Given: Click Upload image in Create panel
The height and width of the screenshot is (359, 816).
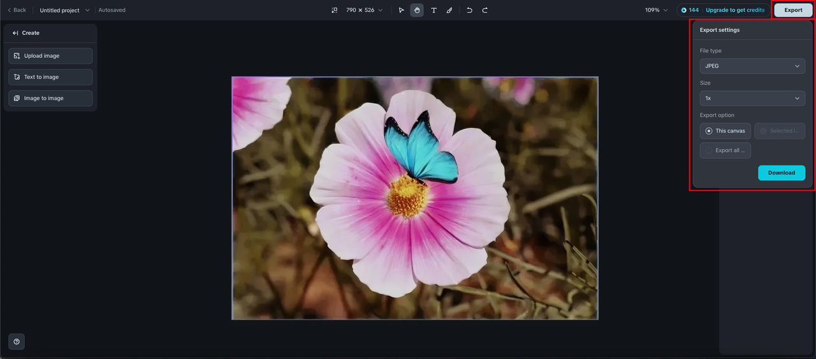Looking at the screenshot, I should [x=50, y=56].
